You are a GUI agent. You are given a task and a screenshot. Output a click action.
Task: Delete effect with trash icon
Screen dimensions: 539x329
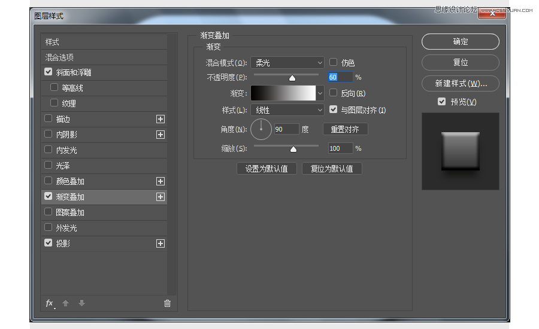click(x=167, y=303)
